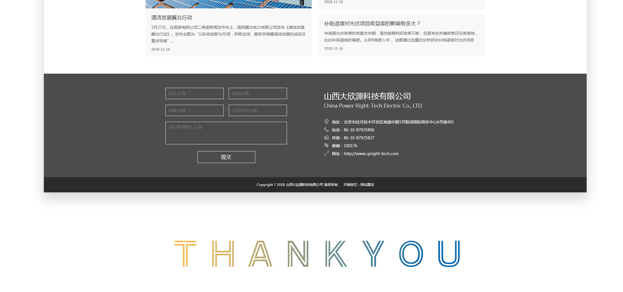623x292 pixels.
Task: Click the location pin icon beside the address
Action: (326, 122)
